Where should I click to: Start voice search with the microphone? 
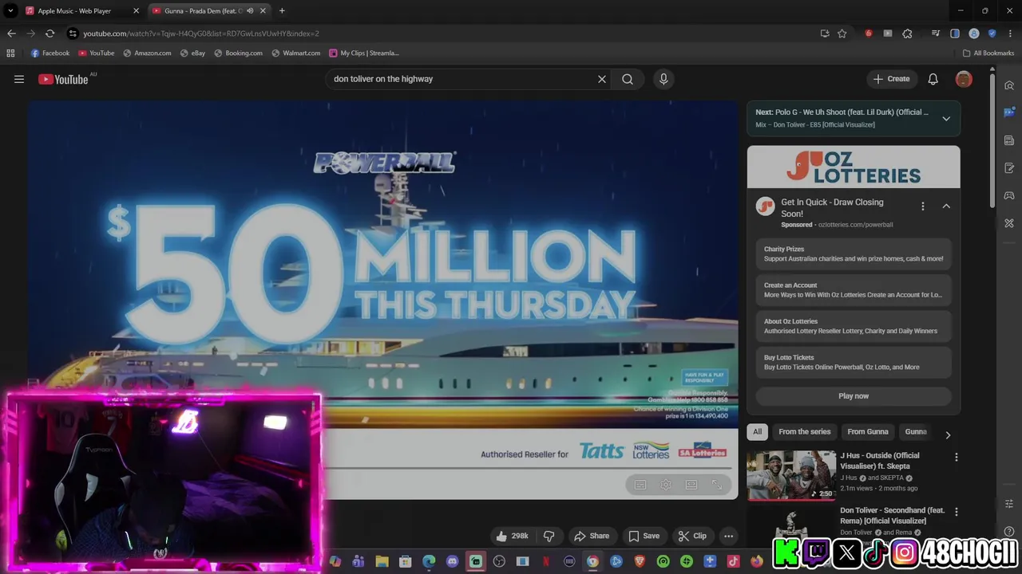[x=664, y=79]
